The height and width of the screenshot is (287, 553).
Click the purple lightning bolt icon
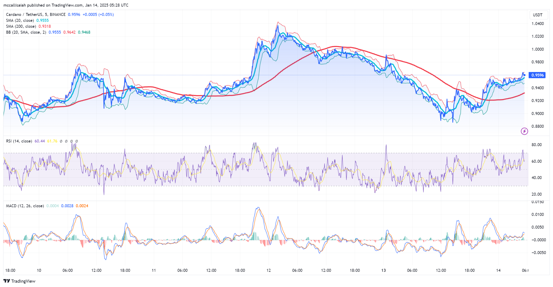pyautogui.click(x=524, y=131)
